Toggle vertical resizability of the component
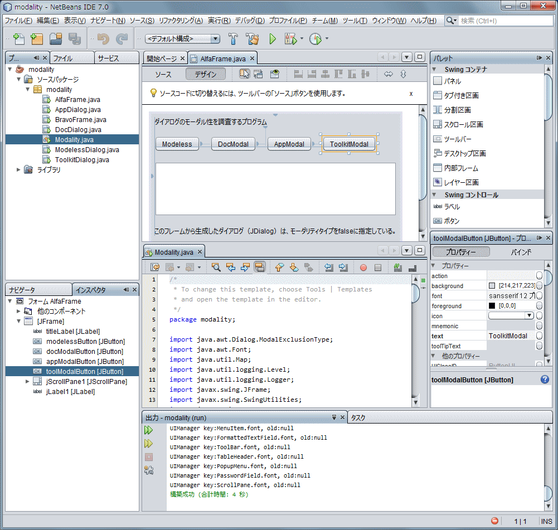 point(403,74)
